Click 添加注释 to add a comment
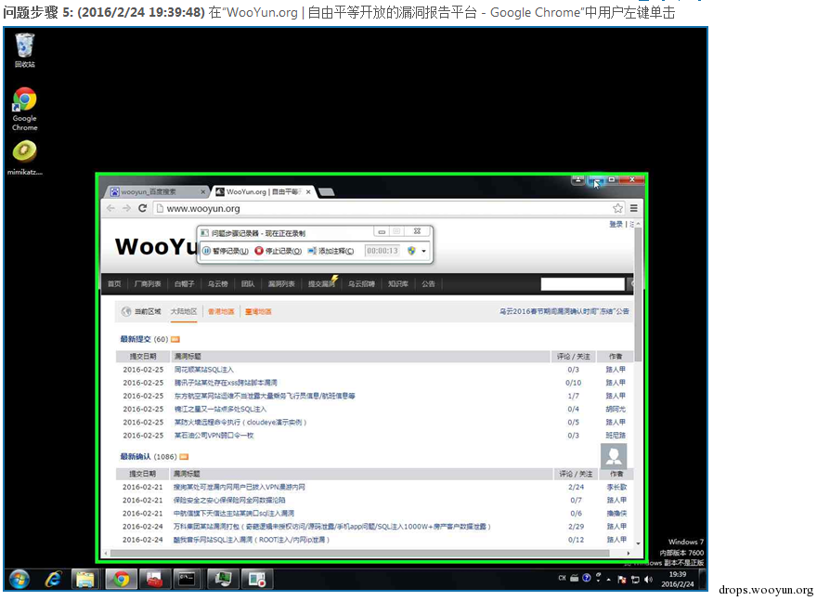The width and height of the screenshot is (817, 601). (331, 251)
